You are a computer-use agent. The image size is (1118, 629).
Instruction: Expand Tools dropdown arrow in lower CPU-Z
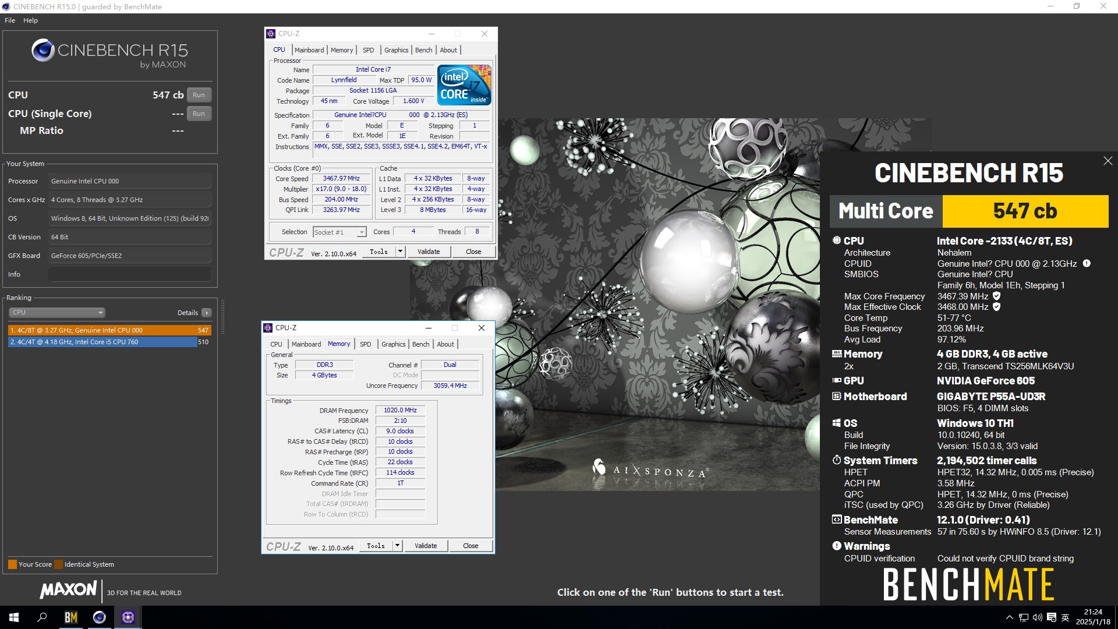click(397, 546)
